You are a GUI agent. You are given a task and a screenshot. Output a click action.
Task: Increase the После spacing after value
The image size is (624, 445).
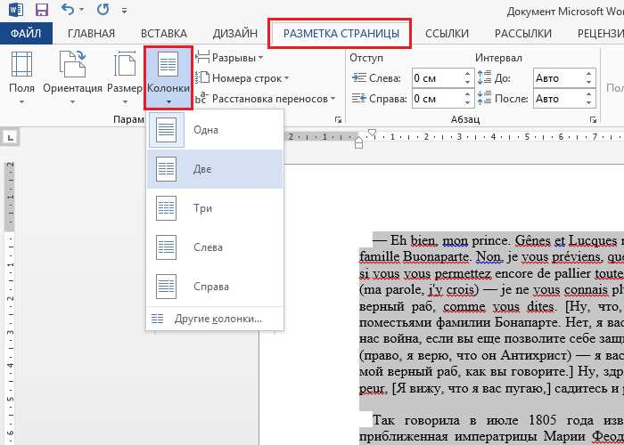pos(589,94)
